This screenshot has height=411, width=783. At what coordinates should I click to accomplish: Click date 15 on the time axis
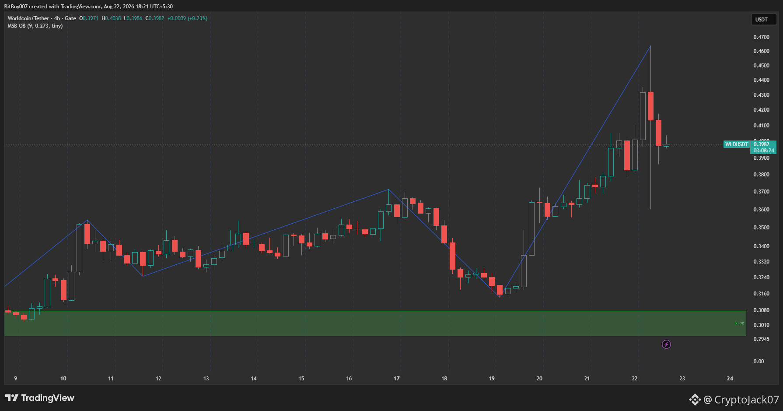coord(301,379)
